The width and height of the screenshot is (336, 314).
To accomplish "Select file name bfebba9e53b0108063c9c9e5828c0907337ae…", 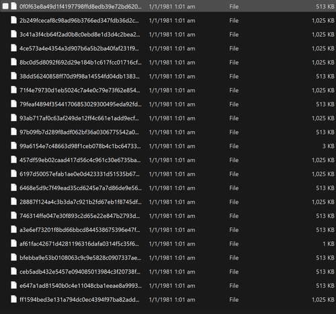I will (x=81, y=258).
